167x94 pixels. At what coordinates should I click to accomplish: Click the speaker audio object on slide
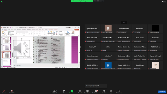(21, 49)
